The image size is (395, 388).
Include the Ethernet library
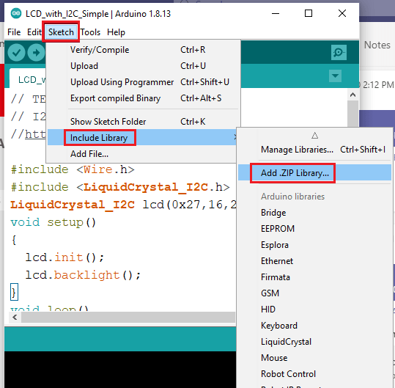coord(314,261)
